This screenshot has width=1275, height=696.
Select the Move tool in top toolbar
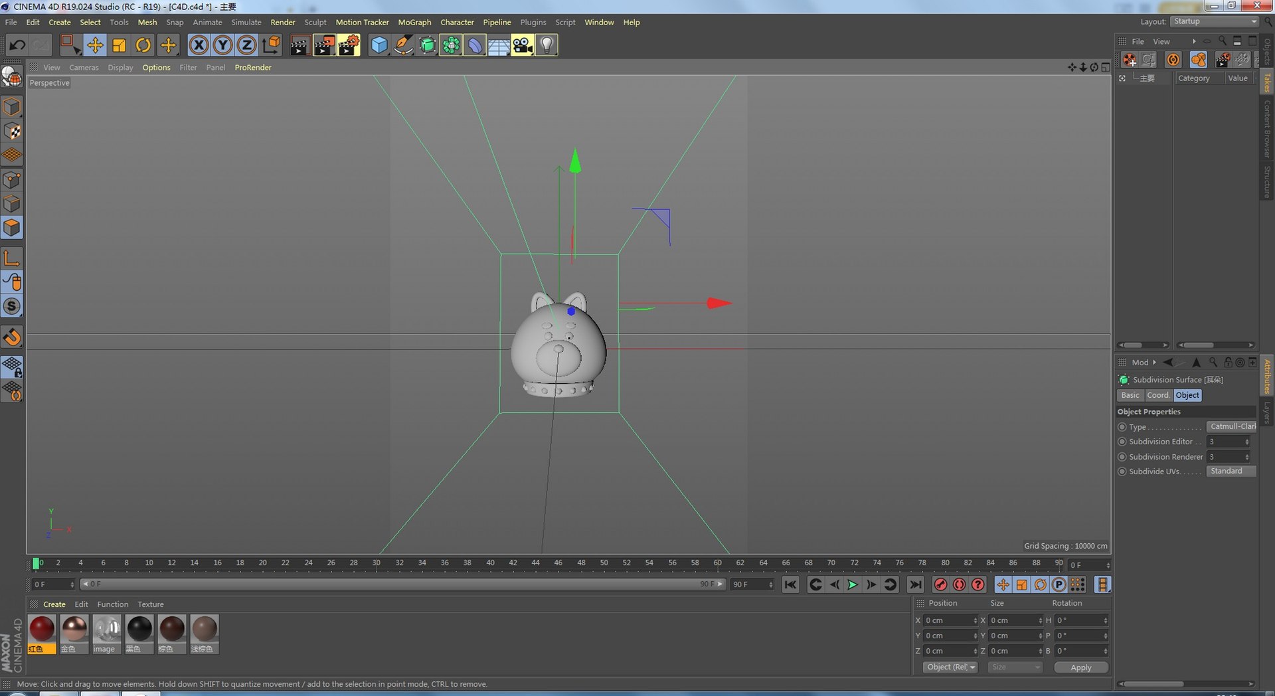click(x=95, y=45)
